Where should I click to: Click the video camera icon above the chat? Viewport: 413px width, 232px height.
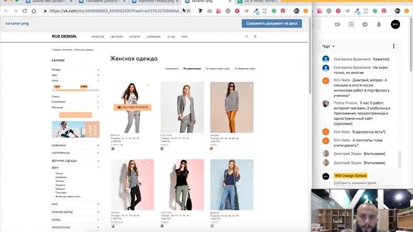coord(337,24)
